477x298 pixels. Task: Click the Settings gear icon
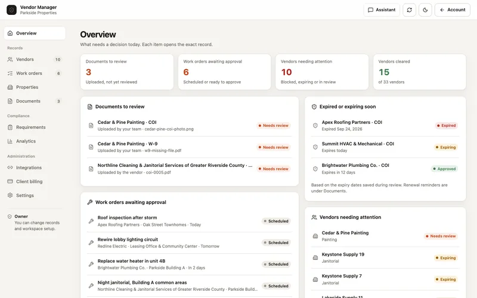point(10,195)
